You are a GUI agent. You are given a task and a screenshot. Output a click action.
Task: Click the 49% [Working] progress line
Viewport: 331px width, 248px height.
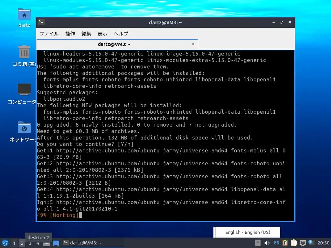coord(58,215)
